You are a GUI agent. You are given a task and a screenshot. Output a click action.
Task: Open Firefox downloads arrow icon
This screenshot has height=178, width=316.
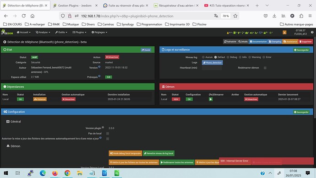(x=274, y=16)
